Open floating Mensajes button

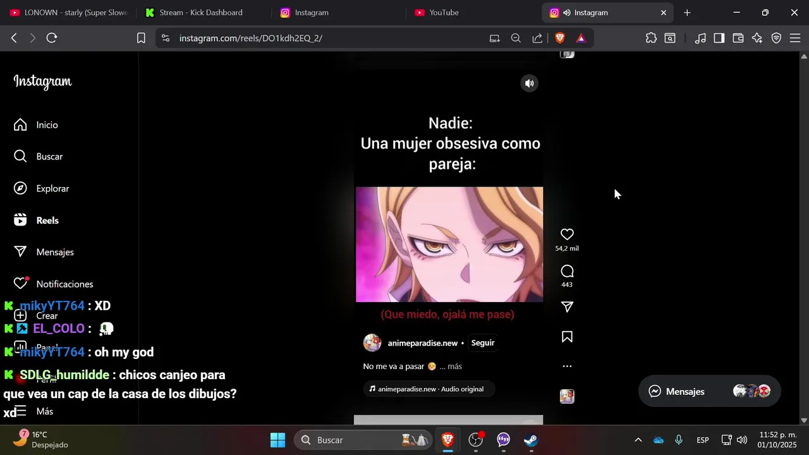[709, 391]
